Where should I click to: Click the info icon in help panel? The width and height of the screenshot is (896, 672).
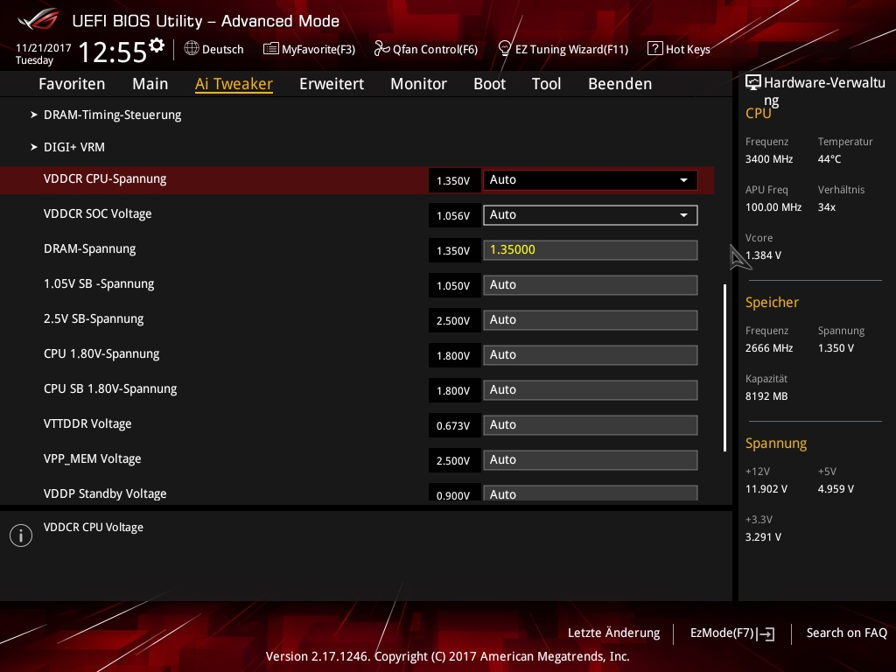(20, 535)
